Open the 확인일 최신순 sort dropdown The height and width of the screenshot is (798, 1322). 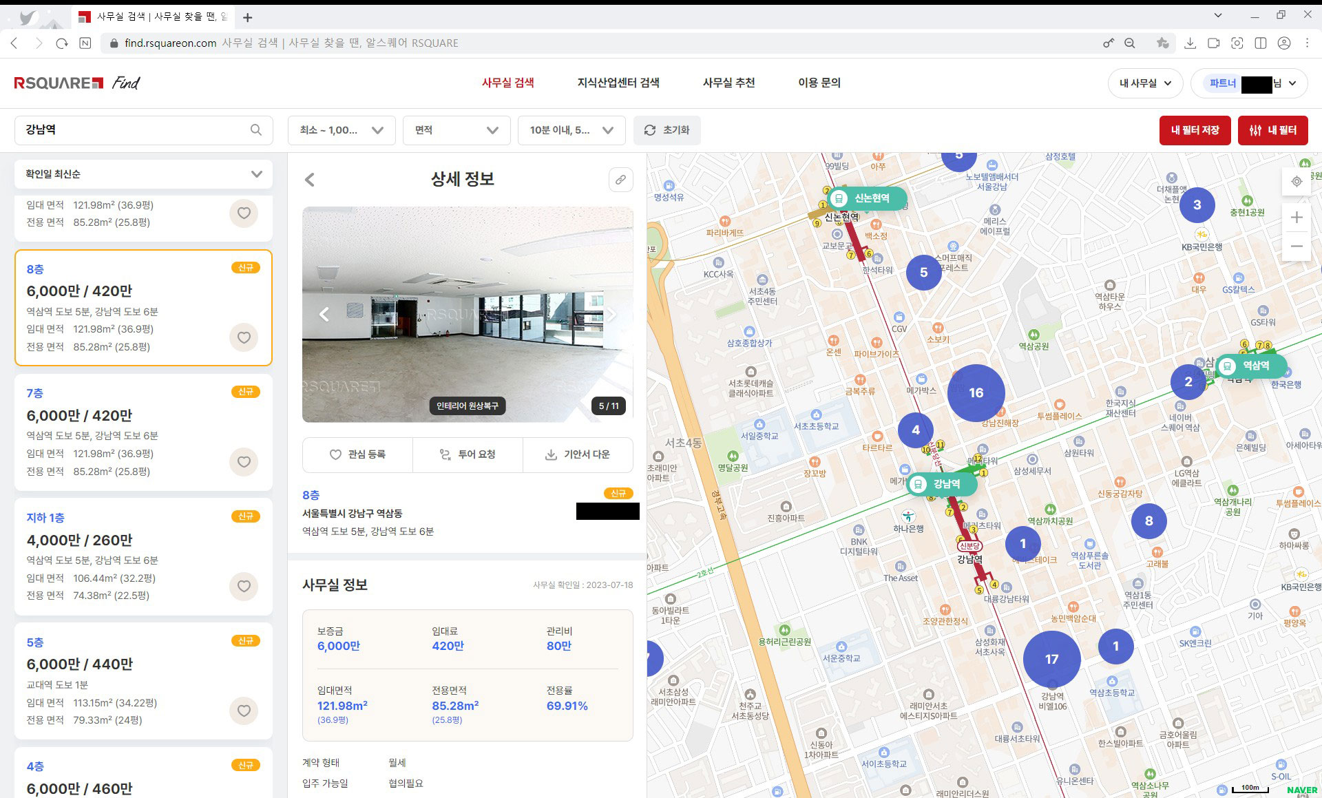tap(143, 174)
